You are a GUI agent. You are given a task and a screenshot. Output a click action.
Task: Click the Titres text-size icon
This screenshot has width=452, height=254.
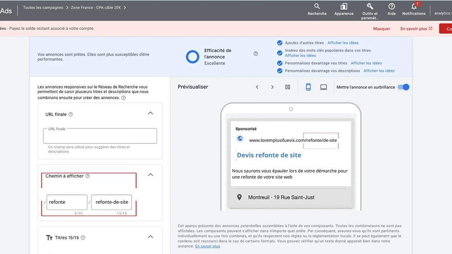coord(49,238)
